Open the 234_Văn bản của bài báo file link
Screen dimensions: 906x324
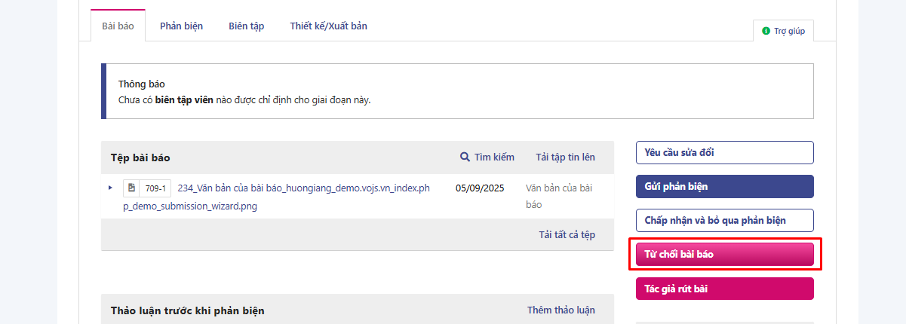(x=303, y=188)
